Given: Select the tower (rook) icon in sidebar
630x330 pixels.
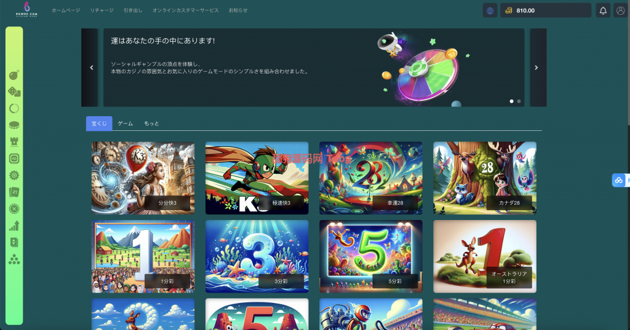Looking at the screenshot, I should [x=14, y=142].
